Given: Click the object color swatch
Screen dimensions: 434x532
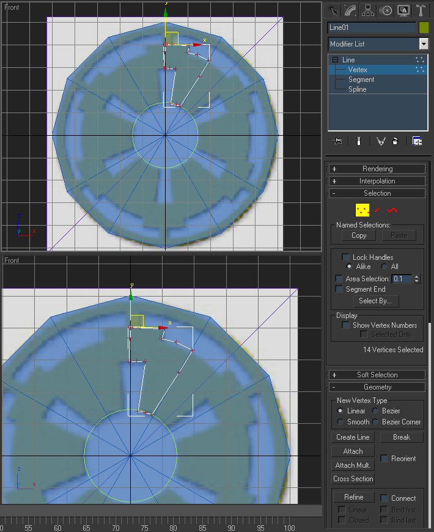Looking at the screenshot, I should [424, 28].
